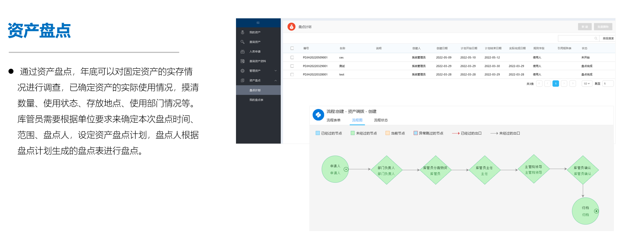Viewport: 635px width, 235px height.
Task: Check the row PDJH20220329001
Action: 292,66
